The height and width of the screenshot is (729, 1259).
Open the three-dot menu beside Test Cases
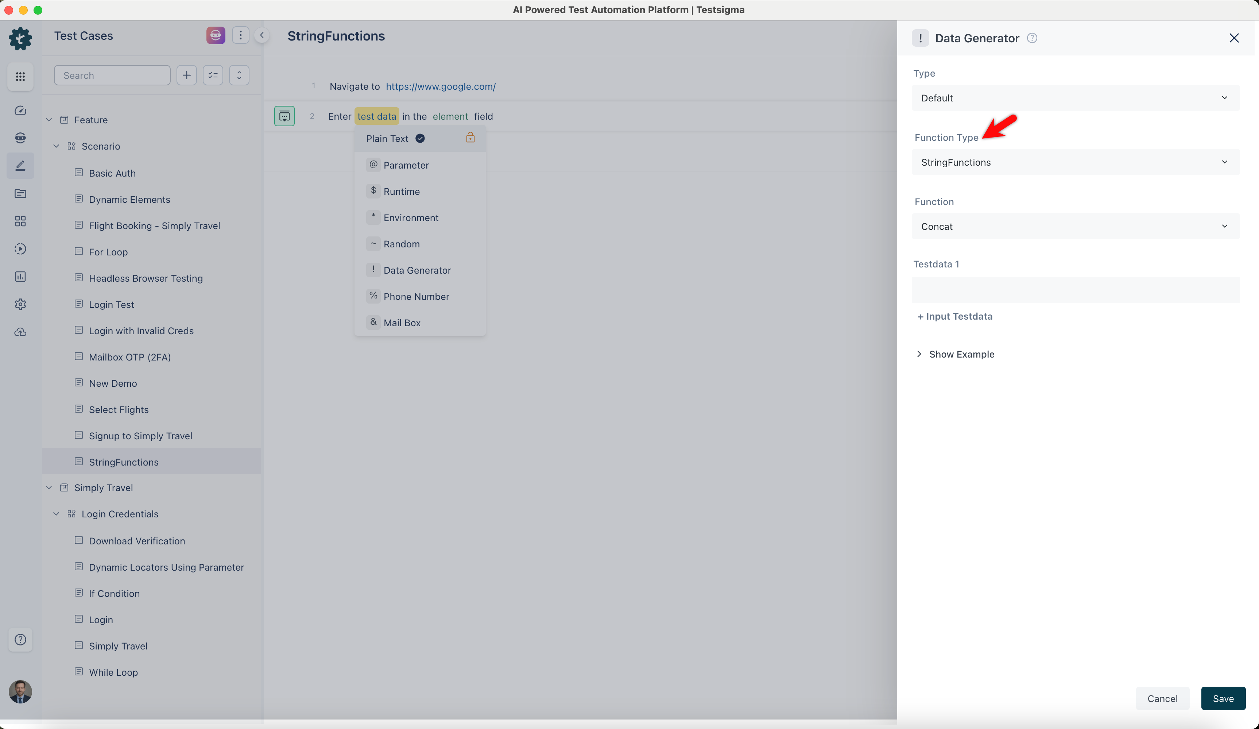point(240,35)
